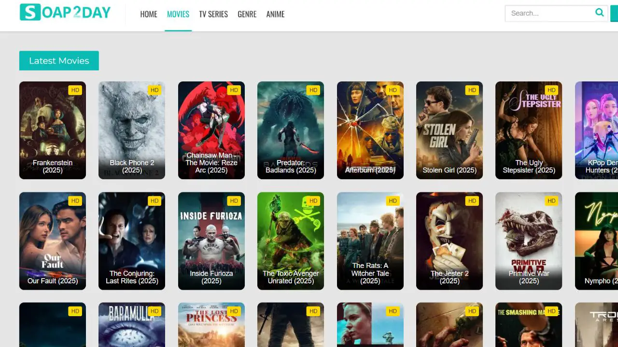Select the Movies tab
This screenshot has height=347, width=618.
(178, 14)
